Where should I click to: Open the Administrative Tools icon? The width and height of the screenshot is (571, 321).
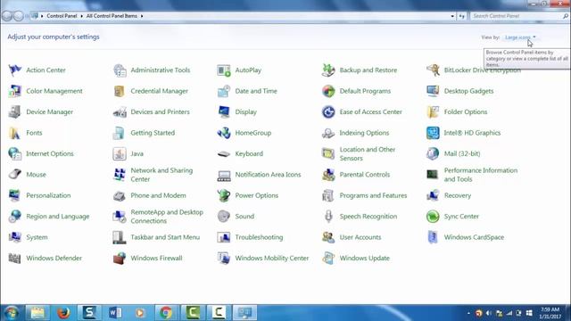(x=120, y=70)
